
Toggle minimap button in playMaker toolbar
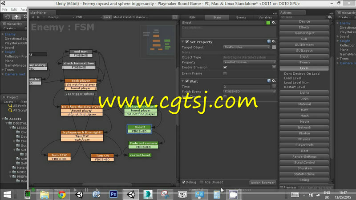pos(174,17)
